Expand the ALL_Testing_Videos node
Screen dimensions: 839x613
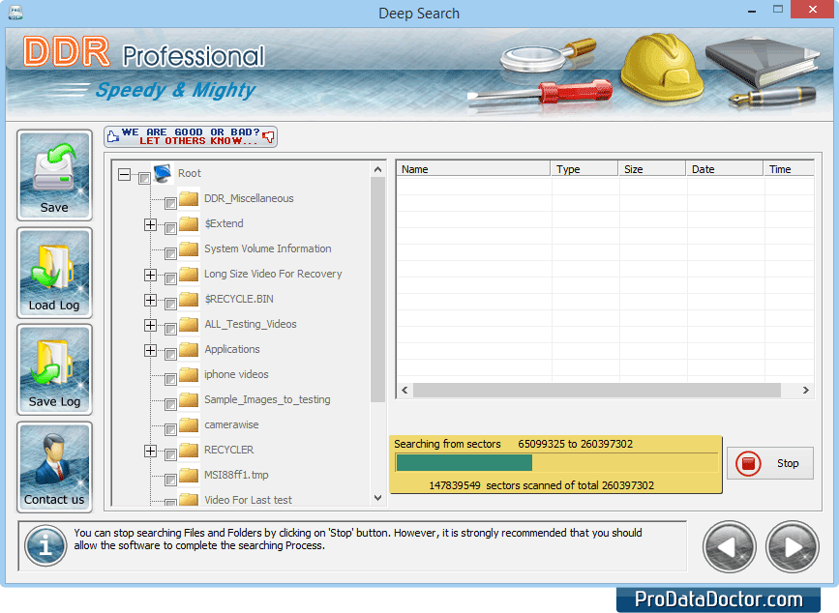point(150,325)
